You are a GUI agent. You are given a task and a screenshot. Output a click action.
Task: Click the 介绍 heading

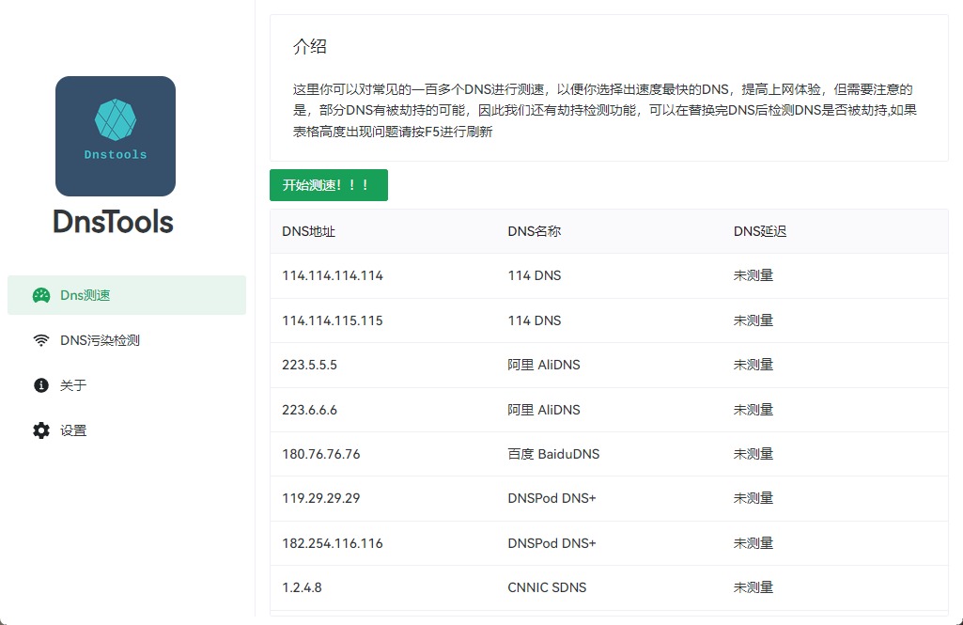(x=309, y=47)
